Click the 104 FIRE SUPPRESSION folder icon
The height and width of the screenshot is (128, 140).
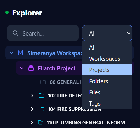tap(41, 109)
